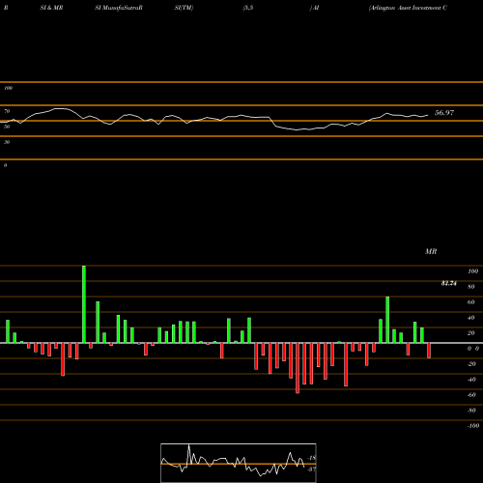Click the RSI axis label 100 at left
Screen dimensions: 483x483
pos(8,88)
